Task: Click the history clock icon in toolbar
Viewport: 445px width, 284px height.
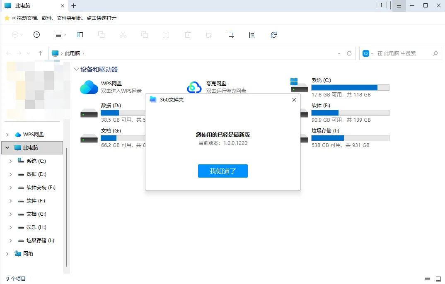Action: click(36, 35)
